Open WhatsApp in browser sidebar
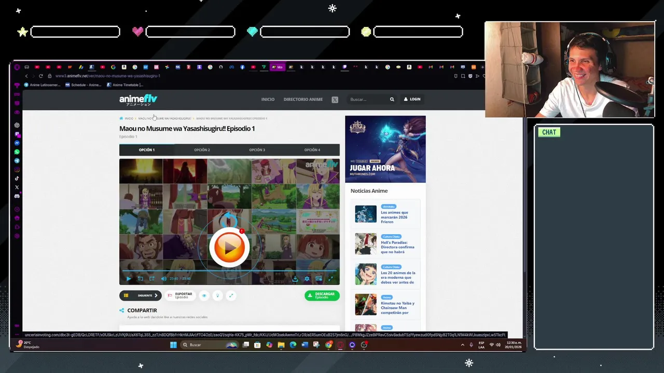Image resolution: width=664 pixels, height=373 pixels. [x=17, y=152]
